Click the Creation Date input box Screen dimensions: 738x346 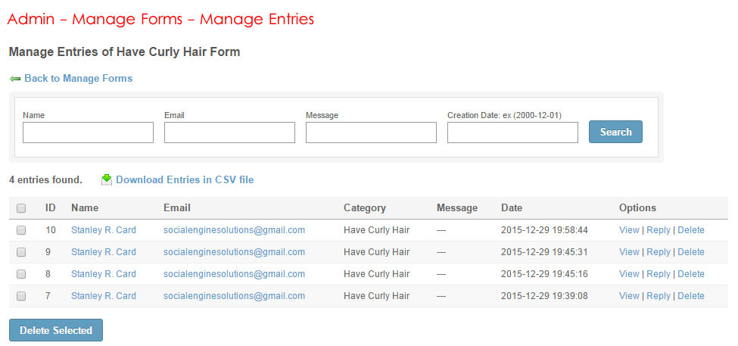point(512,132)
